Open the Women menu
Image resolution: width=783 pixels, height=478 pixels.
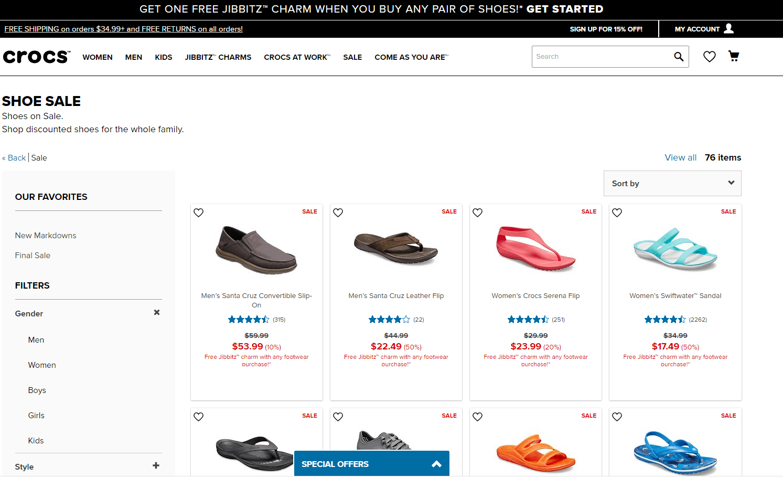(98, 57)
